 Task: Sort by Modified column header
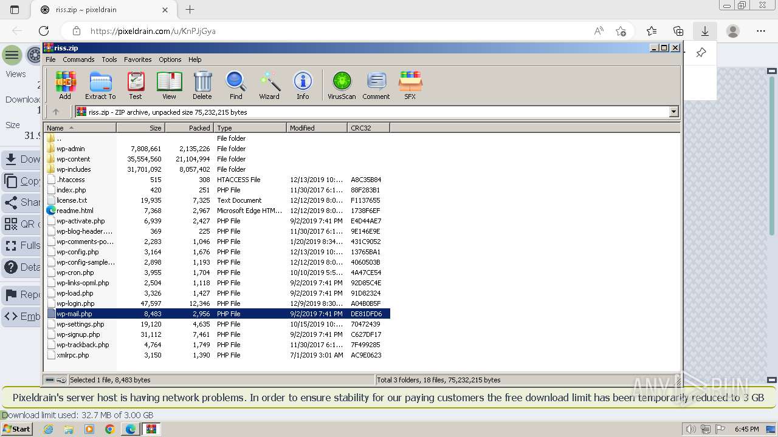click(317, 128)
